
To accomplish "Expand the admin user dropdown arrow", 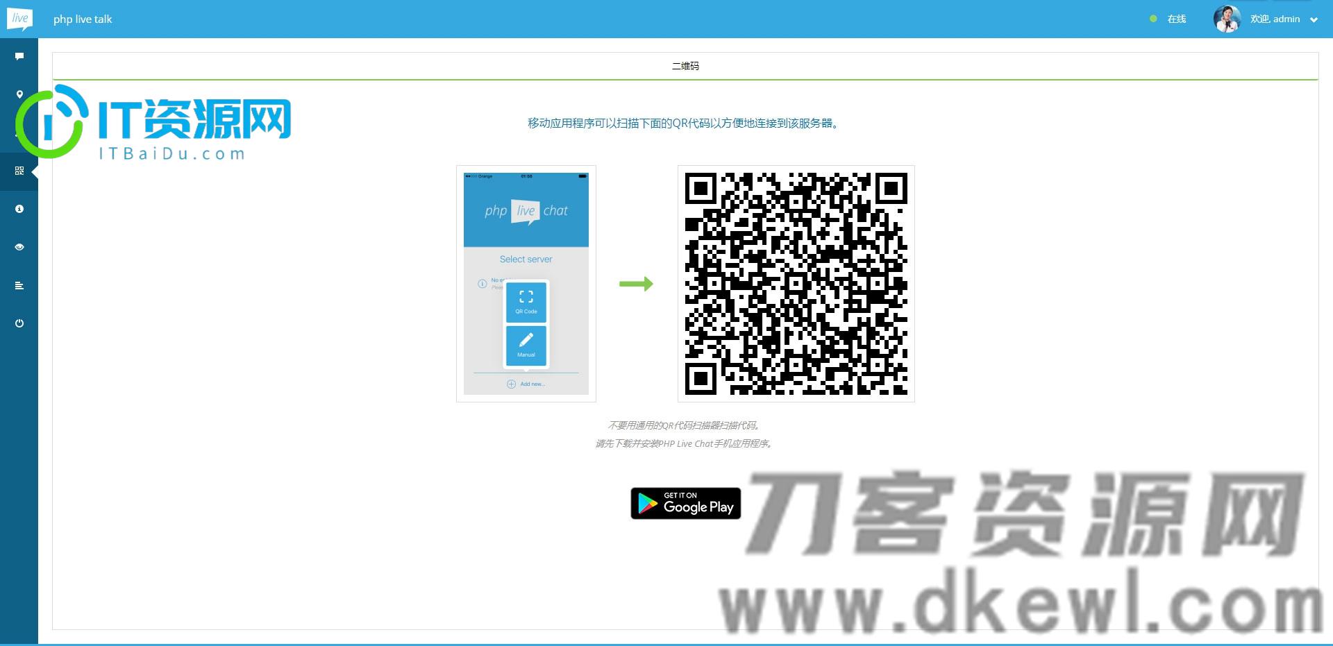I will tap(1314, 20).
